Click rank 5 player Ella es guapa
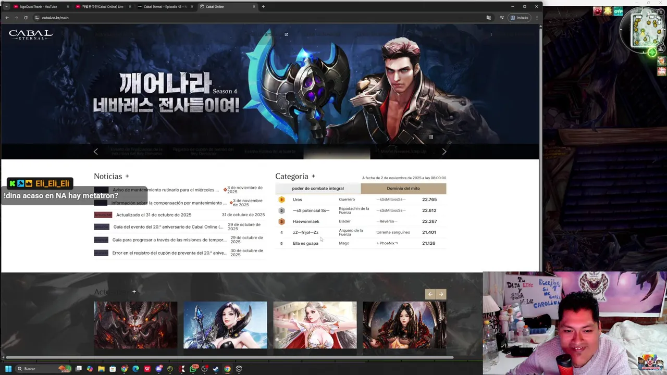This screenshot has width=667, height=375. (305, 243)
